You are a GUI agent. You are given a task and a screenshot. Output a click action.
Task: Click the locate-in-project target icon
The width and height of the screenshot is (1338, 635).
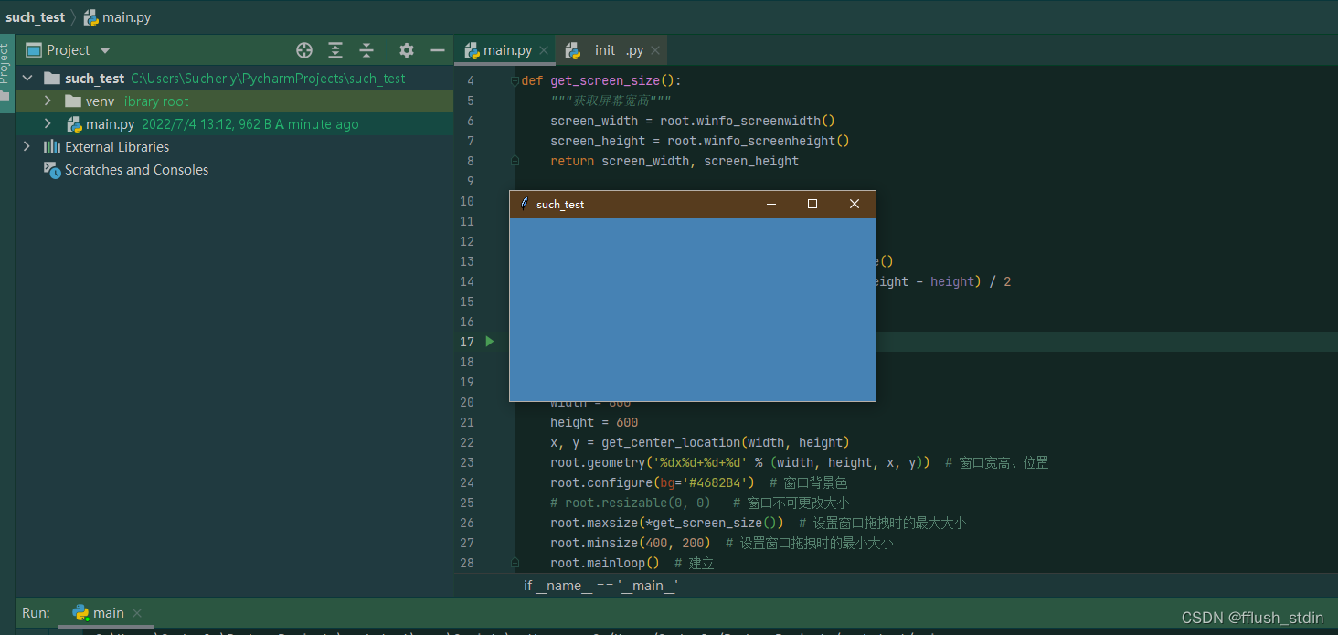304,50
